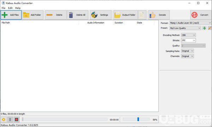Open the Encoding Method dropdown
Viewport: 212px width, 127px height.
(188, 35)
